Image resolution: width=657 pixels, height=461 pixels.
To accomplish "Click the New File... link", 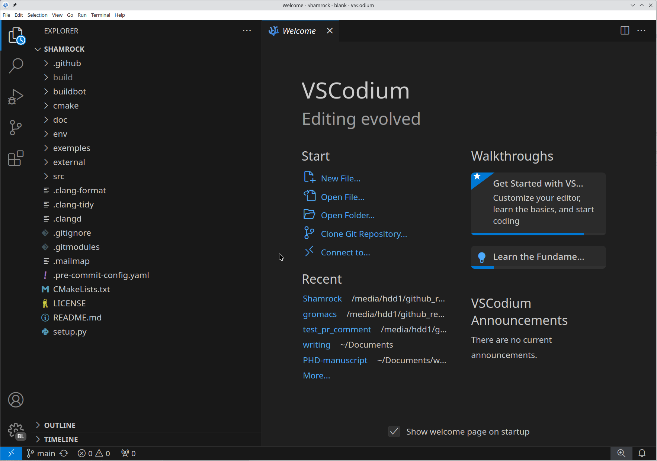I will tap(340, 178).
